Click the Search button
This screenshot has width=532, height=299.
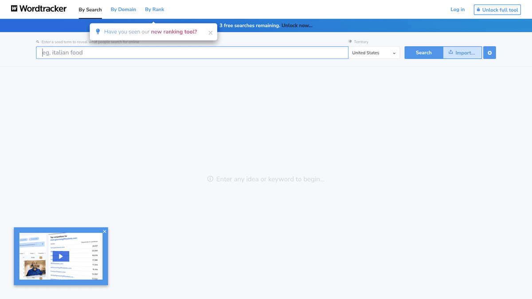pos(424,53)
